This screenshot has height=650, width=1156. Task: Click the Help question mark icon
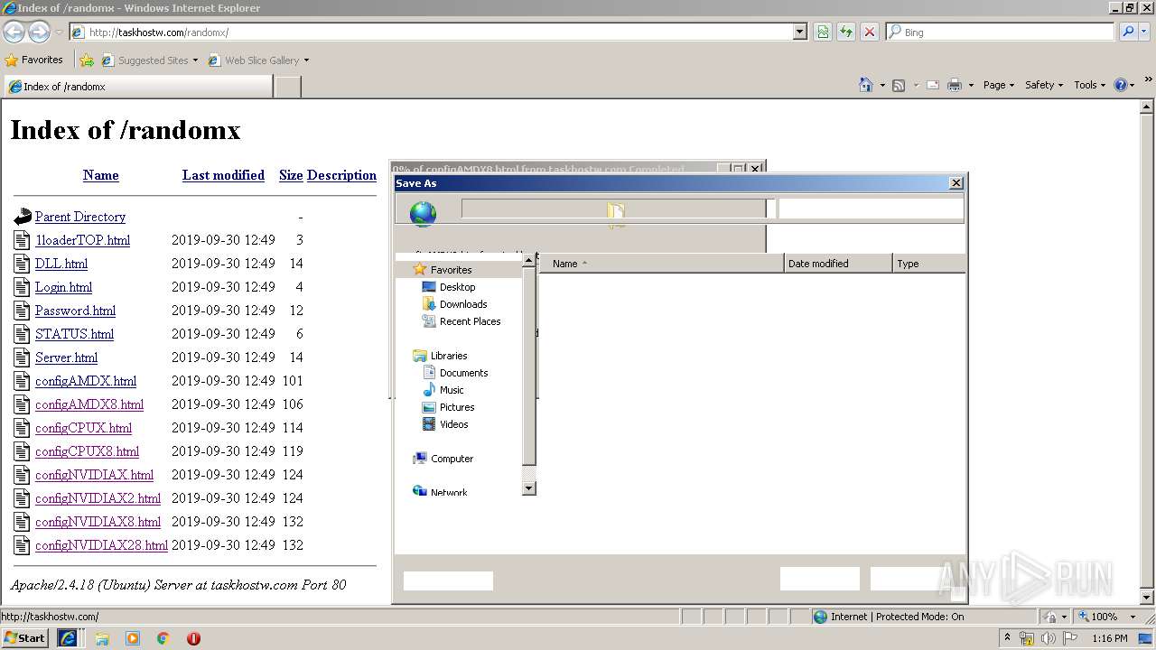pos(1121,85)
